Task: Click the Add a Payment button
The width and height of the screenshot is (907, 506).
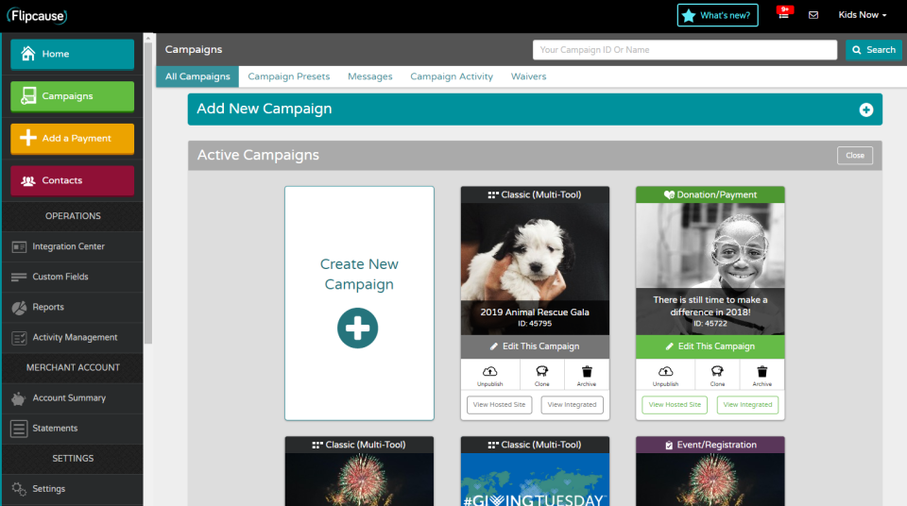Action: 73,138
